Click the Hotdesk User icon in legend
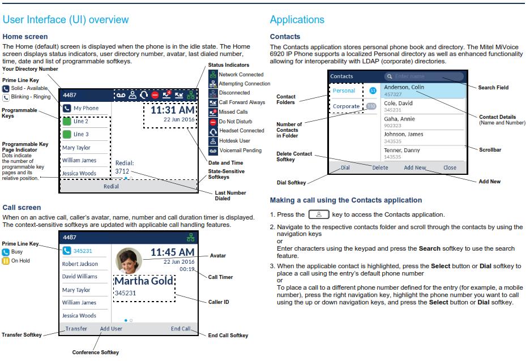The image size is (530, 361). point(213,141)
